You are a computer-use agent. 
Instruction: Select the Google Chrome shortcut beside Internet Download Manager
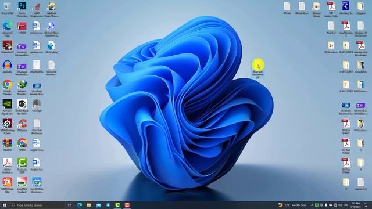(8, 87)
